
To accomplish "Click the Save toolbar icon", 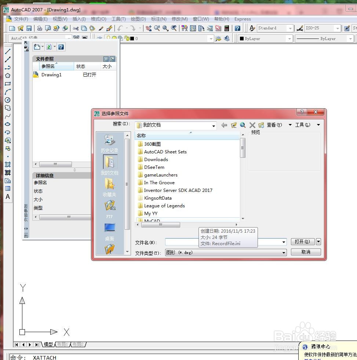I will [x=29, y=28].
